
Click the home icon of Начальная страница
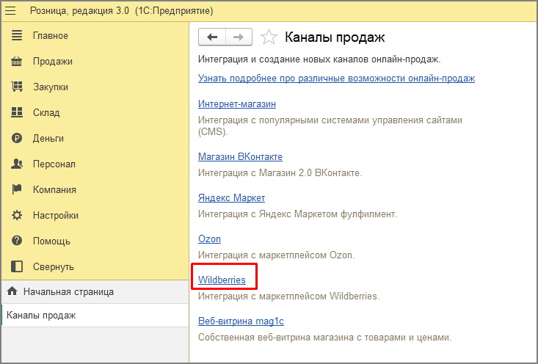coord(12,291)
